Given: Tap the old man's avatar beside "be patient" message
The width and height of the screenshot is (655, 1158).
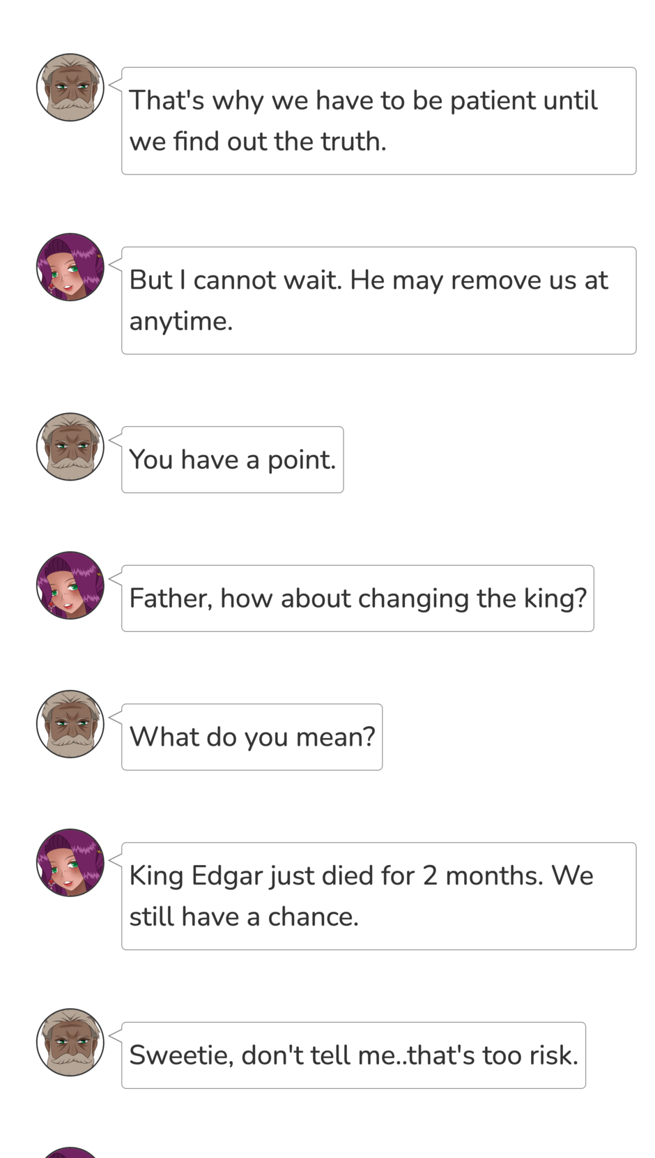Looking at the screenshot, I should pyautogui.click(x=70, y=88).
